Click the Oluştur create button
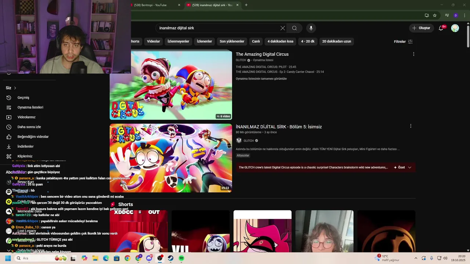The width and height of the screenshot is (470, 264). pyautogui.click(x=421, y=28)
